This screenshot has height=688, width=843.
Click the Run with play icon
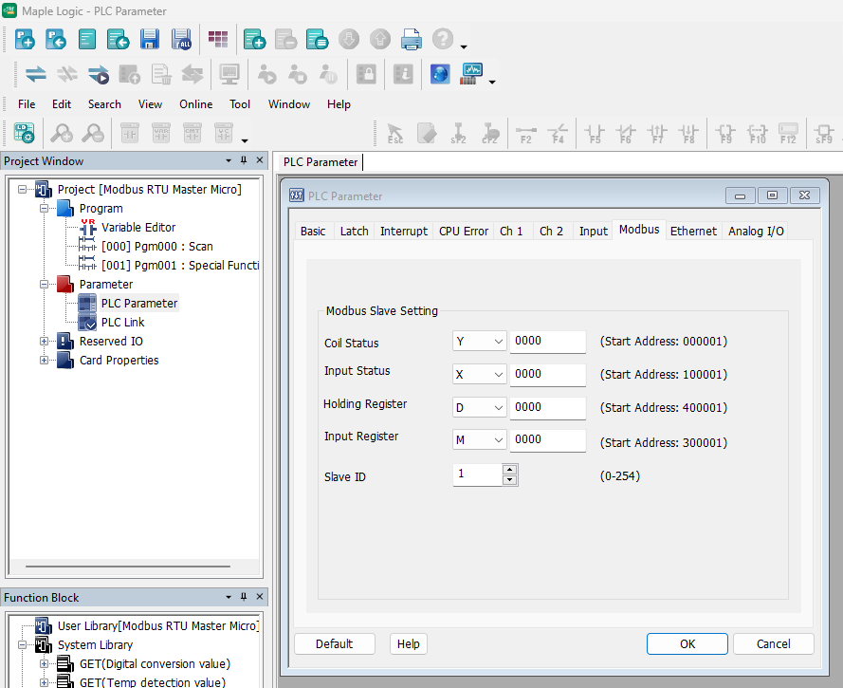click(99, 74)
